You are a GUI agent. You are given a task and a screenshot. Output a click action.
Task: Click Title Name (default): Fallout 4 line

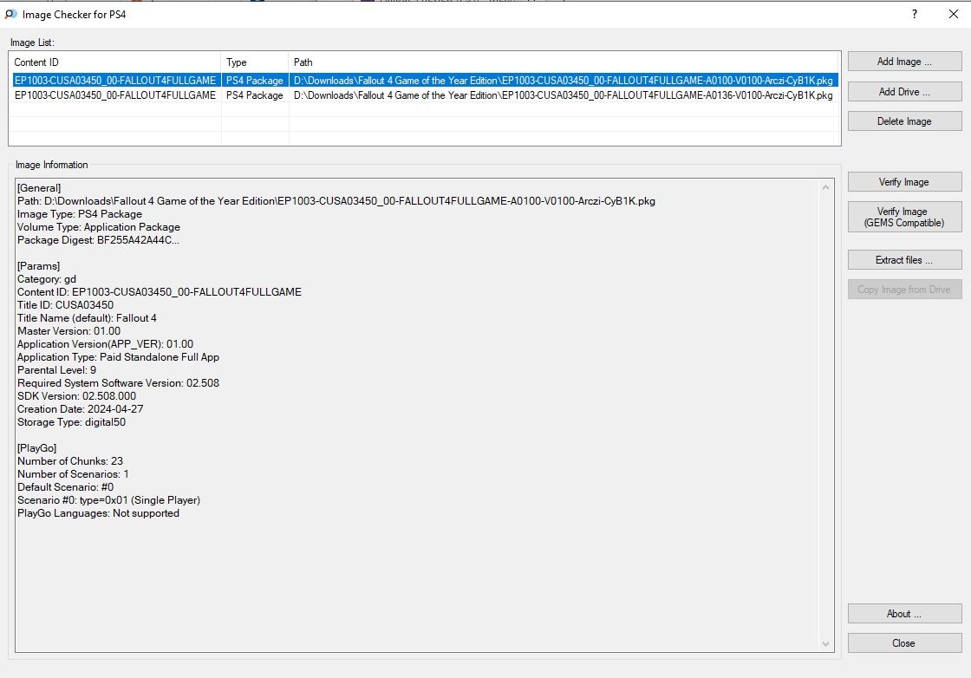coord(87,318)
